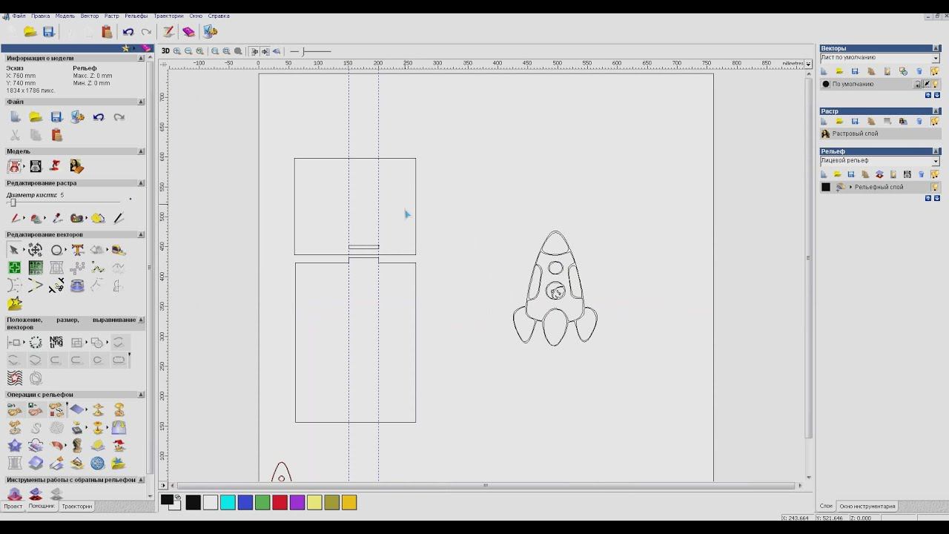Undo the last action from the top toolbar
This screenshot has height=534, width=949.
point(128,32)
